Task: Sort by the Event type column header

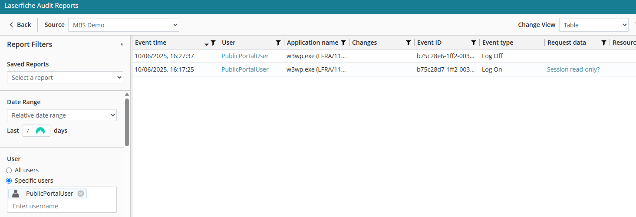Action: pyautogui.click(x=498, y=43)
